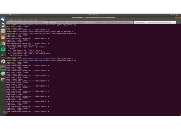
Task: Open the clock showing Sun 6:49 AM
Action: tap(93, 15)
